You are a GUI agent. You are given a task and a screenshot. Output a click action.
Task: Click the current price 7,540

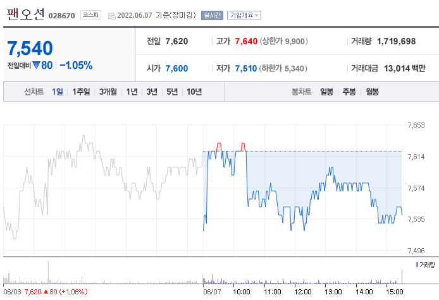(x=30, y=48)
